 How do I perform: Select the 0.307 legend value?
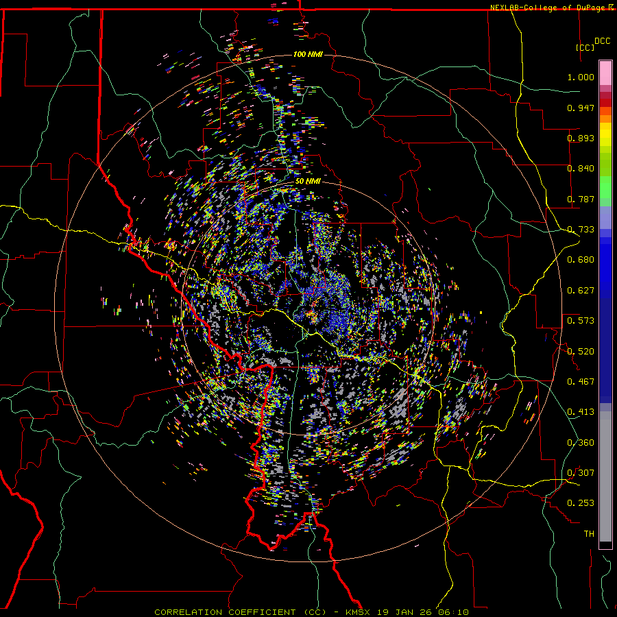(581, 472)
